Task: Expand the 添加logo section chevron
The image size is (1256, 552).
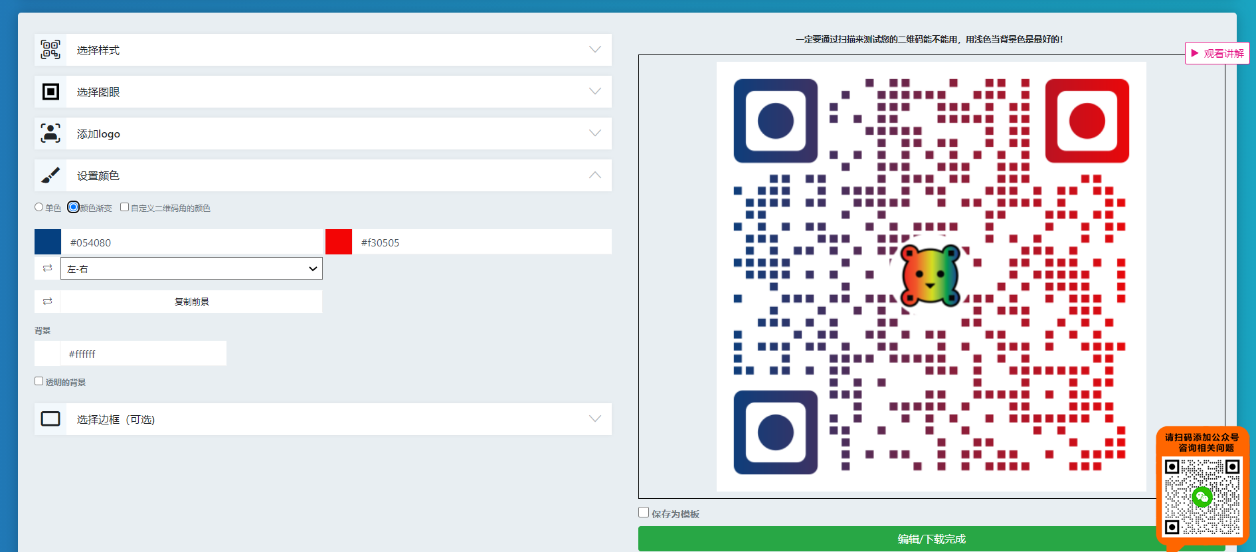Action: click(x=595, y=134)
